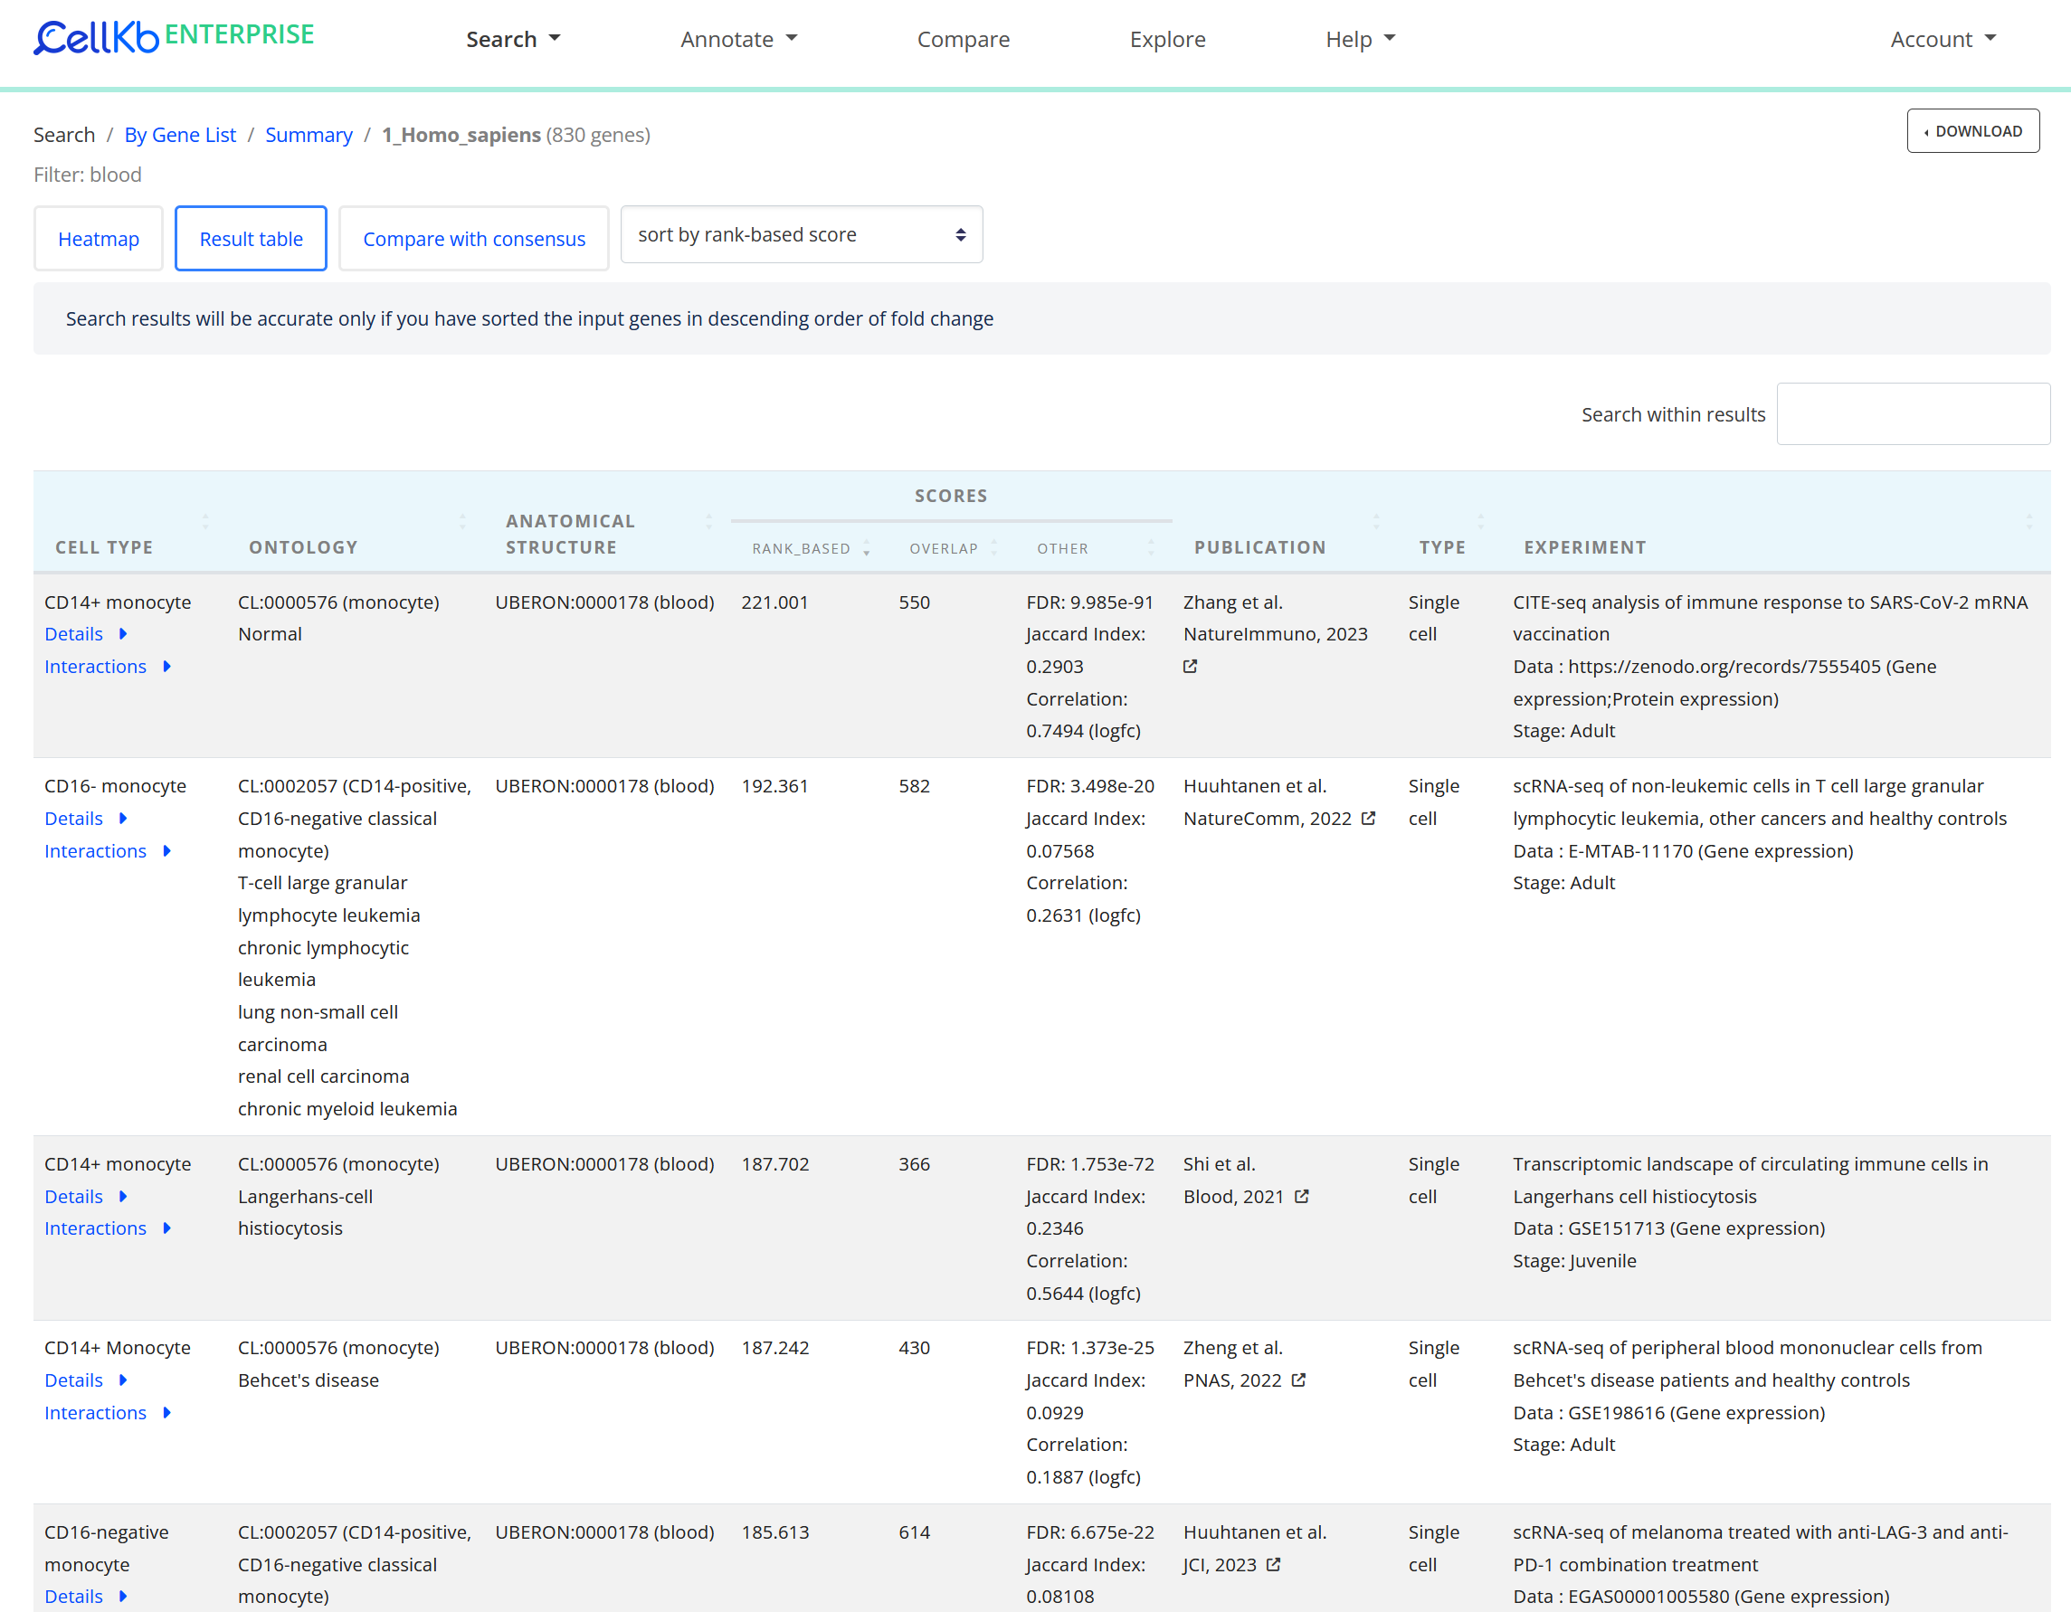The width and height of the screenshot is (2071, 1612).
Task: Expand Details for CD16- monocyte row
Action: [x=85, y=819]
